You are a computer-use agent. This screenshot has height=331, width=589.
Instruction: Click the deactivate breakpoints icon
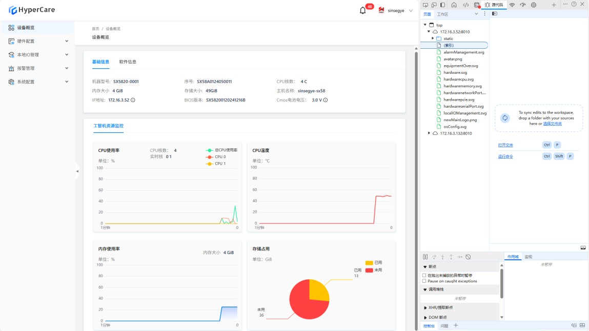(x=468, y=257)
